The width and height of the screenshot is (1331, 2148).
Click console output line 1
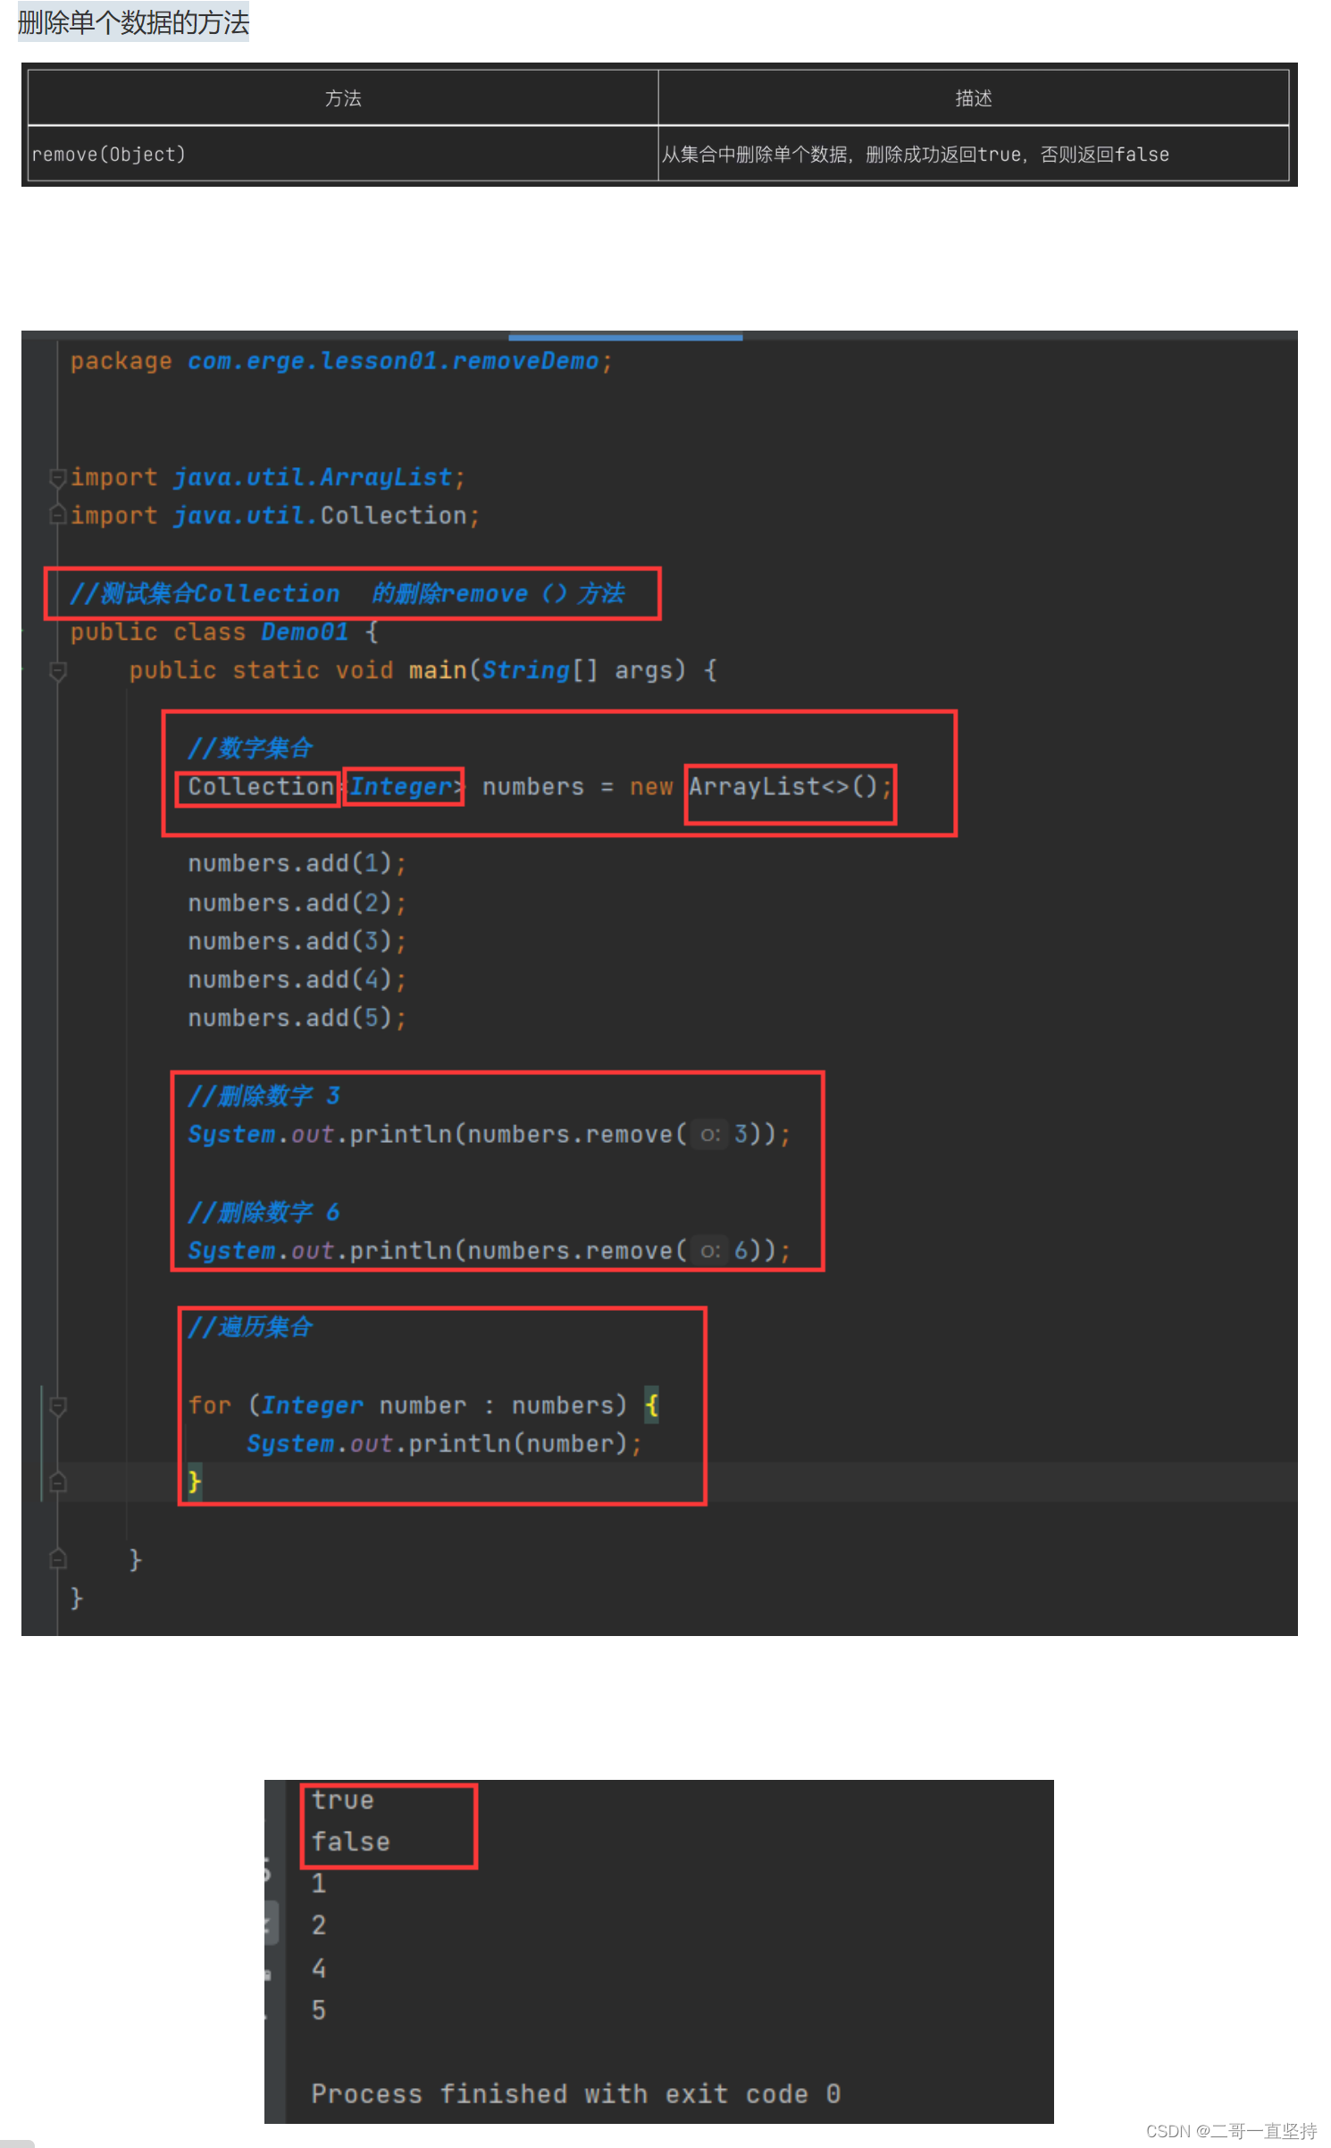(319, 1884)
